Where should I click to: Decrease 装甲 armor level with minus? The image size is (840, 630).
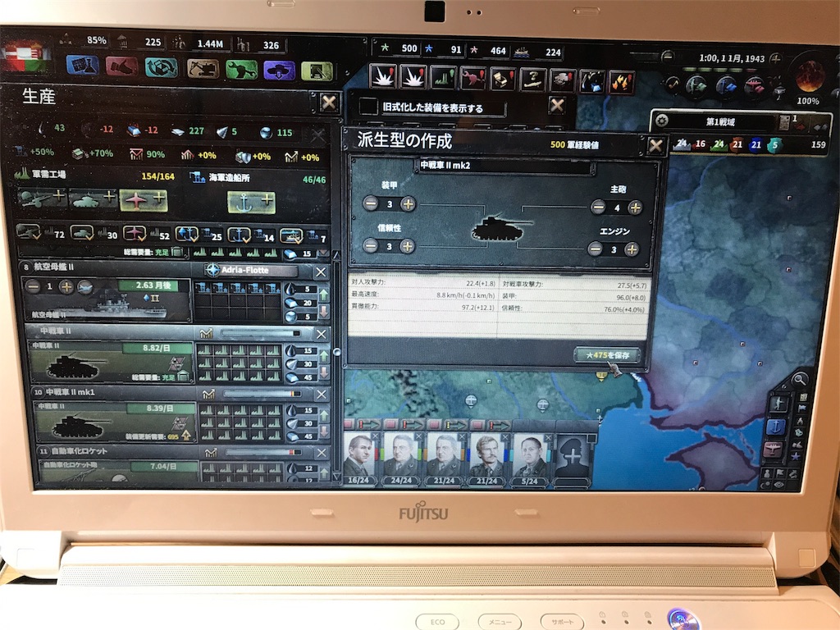[371, 203]
